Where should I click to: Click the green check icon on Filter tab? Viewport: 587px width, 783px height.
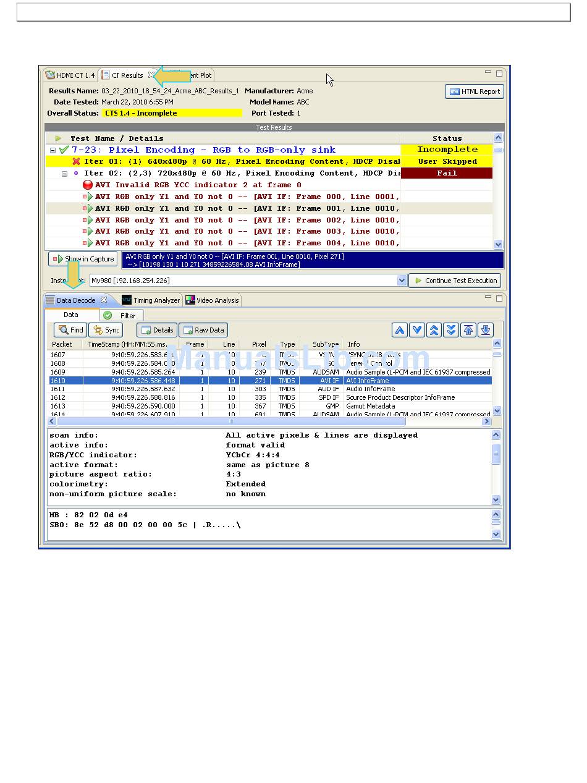tap(108, 315)
